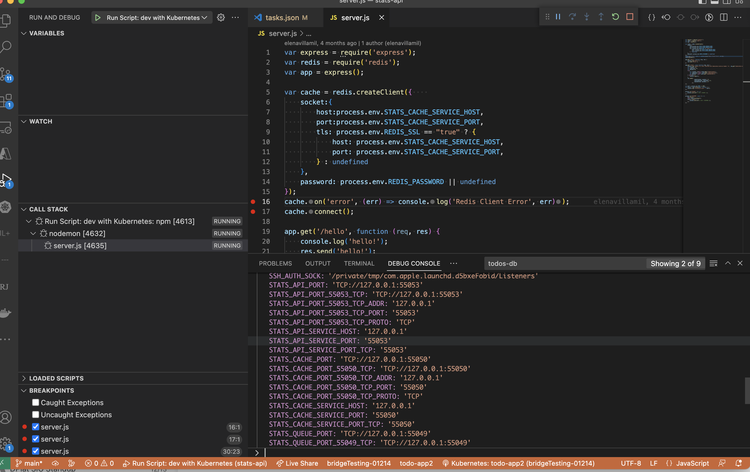This screenshot has height=472, width=750.
Task: Collapse the nodemon [4632] call stack node
Action: click(33, 234)
